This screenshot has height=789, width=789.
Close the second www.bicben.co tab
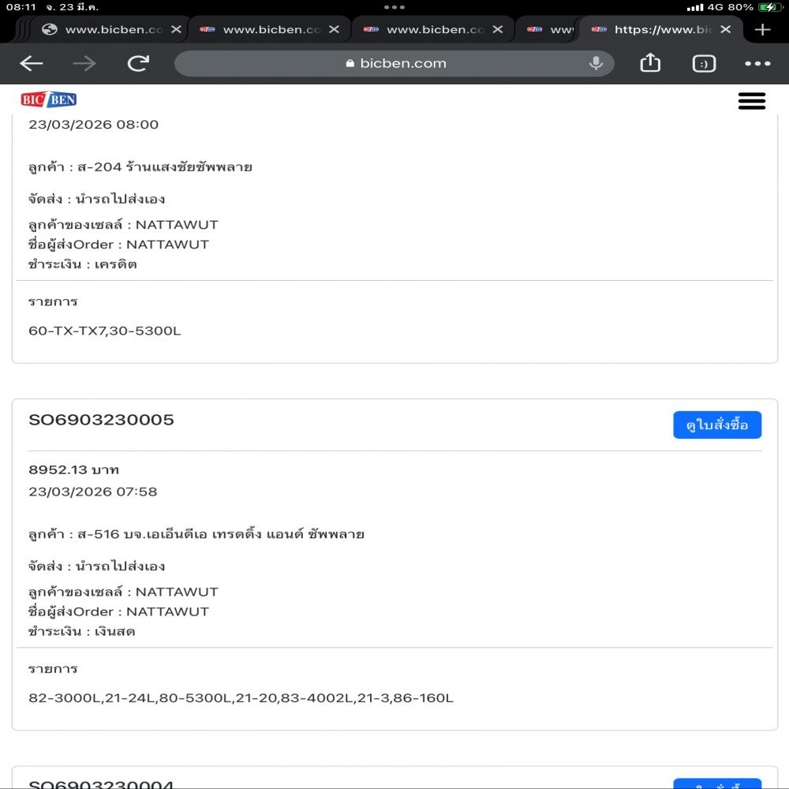coord(334,30)
